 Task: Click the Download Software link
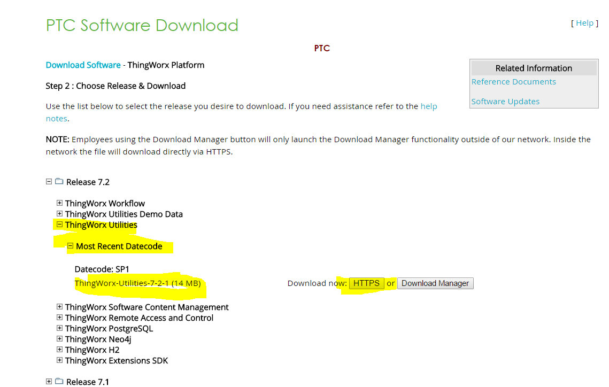click(83, 65)
